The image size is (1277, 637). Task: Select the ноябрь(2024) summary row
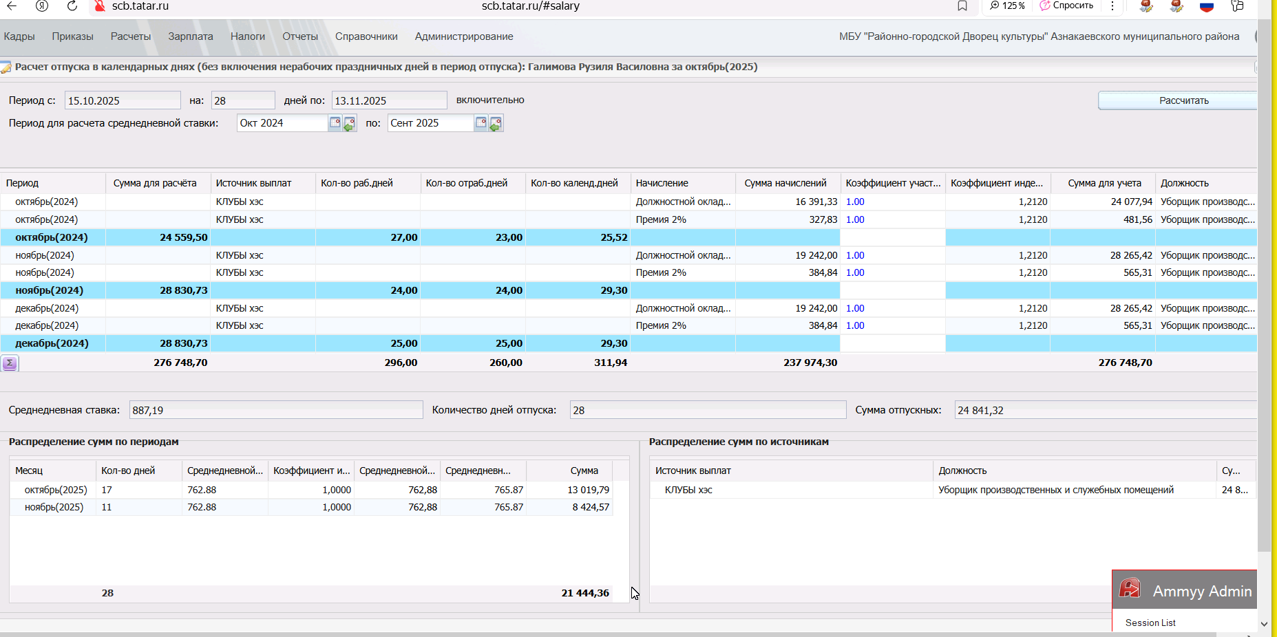click(x=50, y=291)
